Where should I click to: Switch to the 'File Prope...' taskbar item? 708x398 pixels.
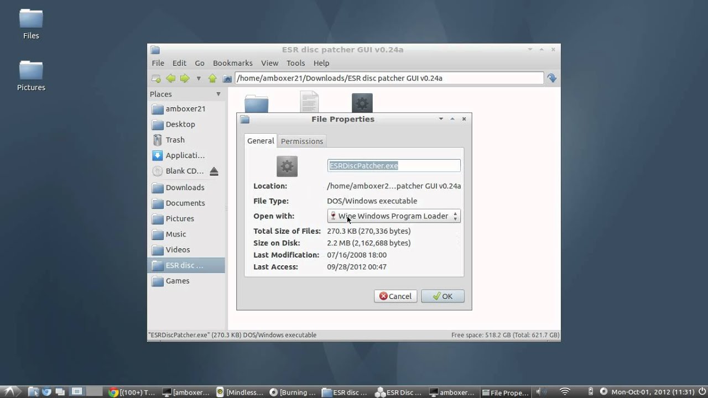click(506, 392)
